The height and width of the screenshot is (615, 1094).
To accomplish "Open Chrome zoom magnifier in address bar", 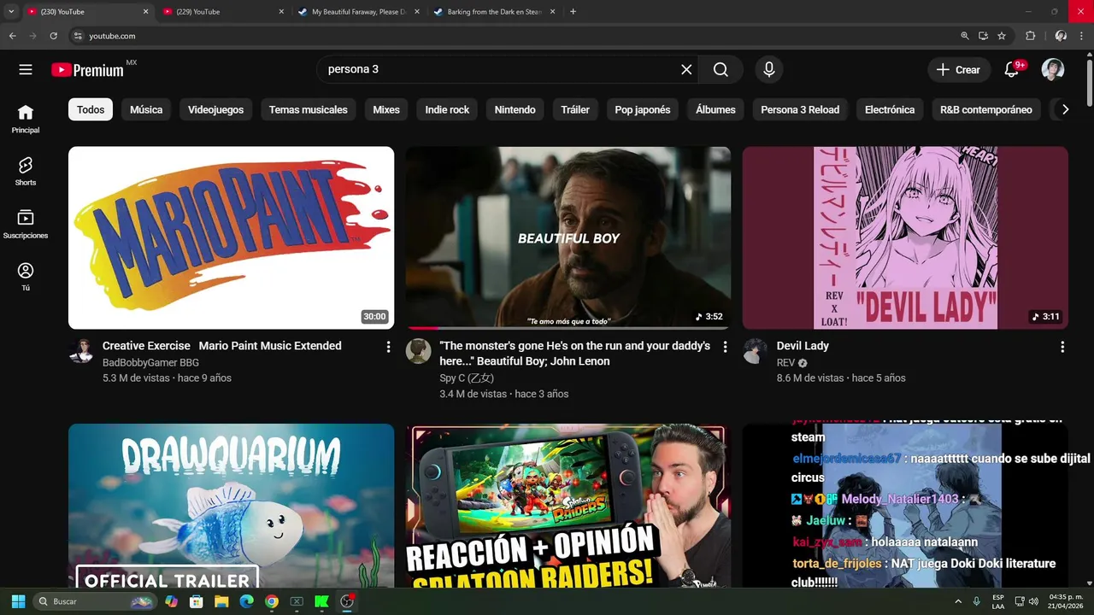I will (x=965, y=36).
